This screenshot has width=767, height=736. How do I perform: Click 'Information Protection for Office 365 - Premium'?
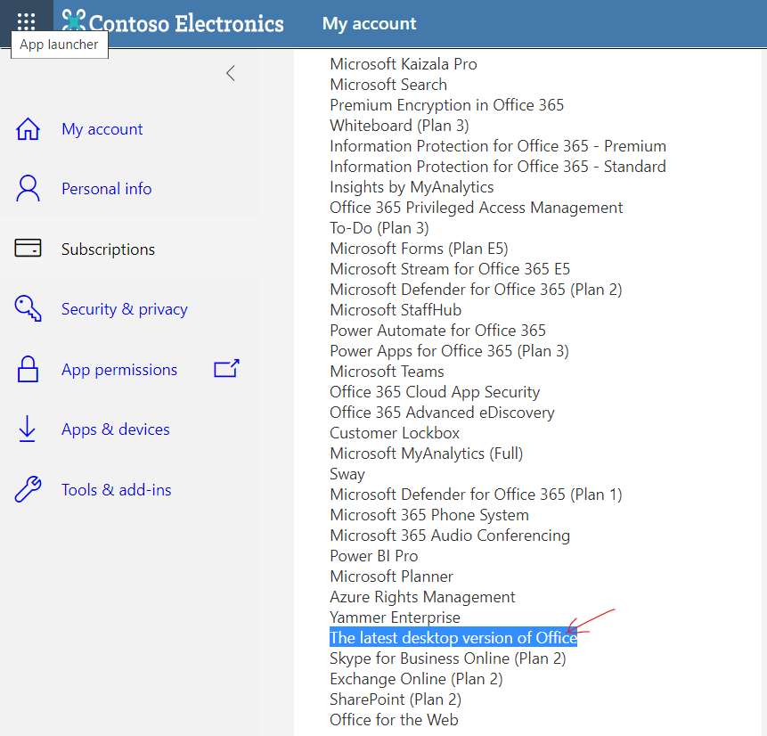498,146
